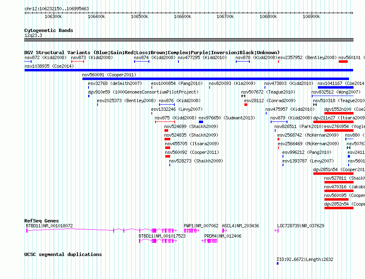This screenshot has width=365, height=279.
Task: Open the esv996212 (Pang2010) label
Action: (x=307, y=152)
